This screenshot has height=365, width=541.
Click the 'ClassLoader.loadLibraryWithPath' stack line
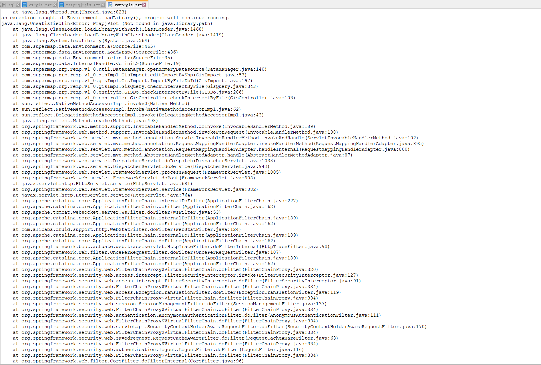[108, 29]
